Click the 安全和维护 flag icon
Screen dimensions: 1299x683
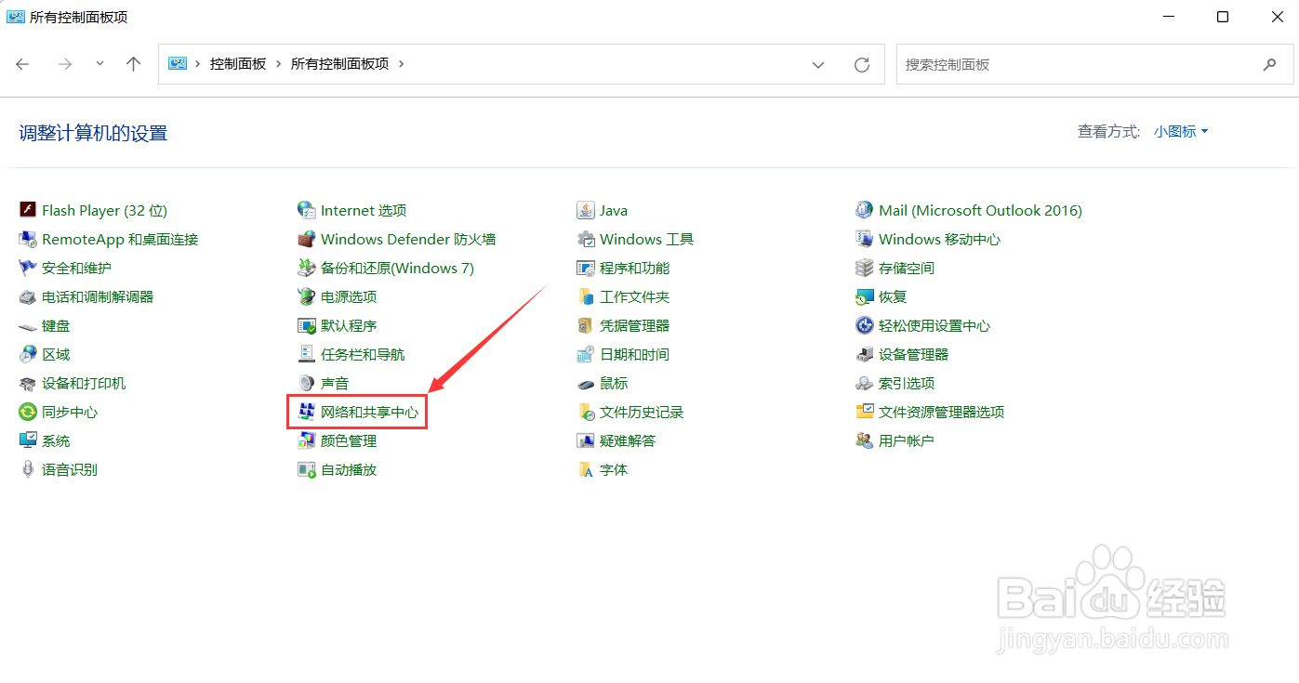click(28, 269)
